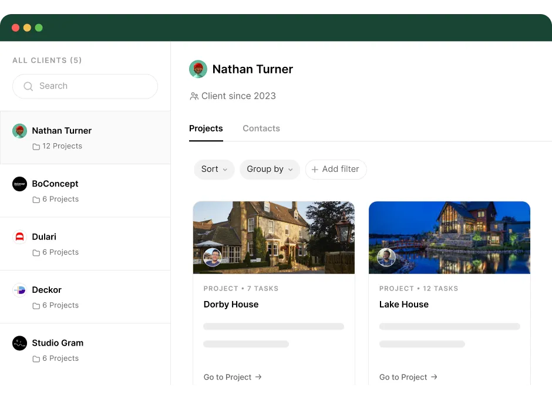The height and width of the screenshot is (399, 552).
Task: Click the Nathan Turner page heading
Action: click(253, 69)
